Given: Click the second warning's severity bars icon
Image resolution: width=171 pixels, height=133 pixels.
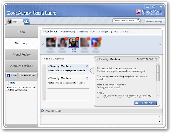Looking at the screenshot, I should (x=48, y=79).
